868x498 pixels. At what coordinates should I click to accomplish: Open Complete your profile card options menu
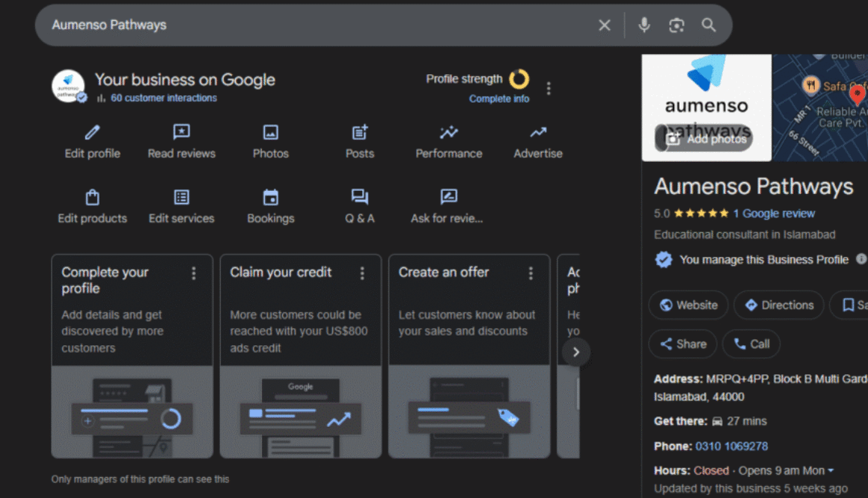coord(194,273)
